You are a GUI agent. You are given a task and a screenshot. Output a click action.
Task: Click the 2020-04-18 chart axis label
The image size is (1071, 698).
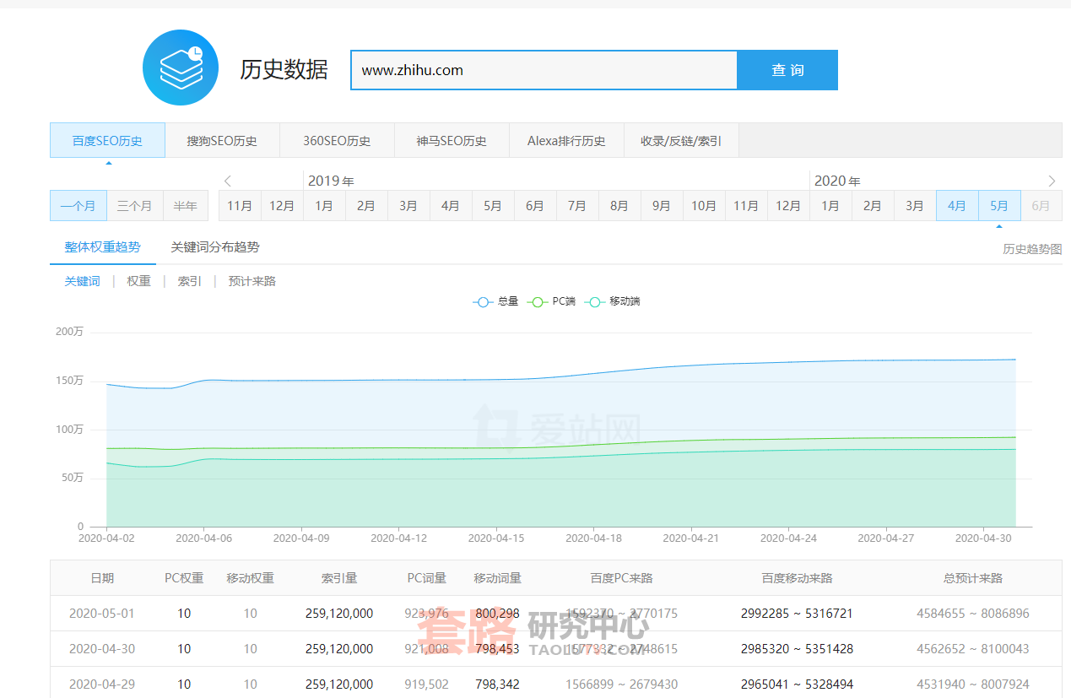[593, 538]
